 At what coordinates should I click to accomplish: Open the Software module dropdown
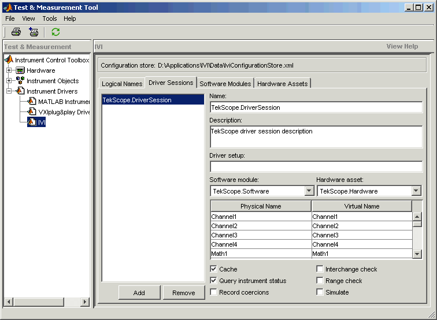click(309, 191)
